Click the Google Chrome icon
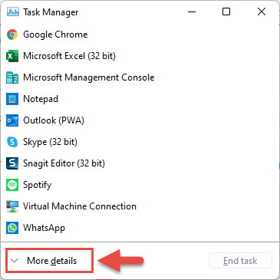This screenshot has width=280, height=280. (x=12, y=35)
